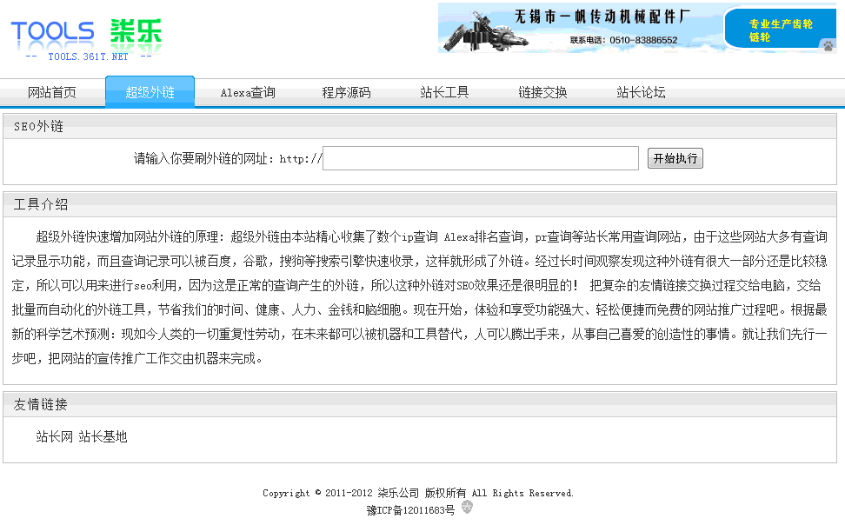The image size is (845, 525).
Task: Open the 站长基地 friend link
Action: coord(103,436)
